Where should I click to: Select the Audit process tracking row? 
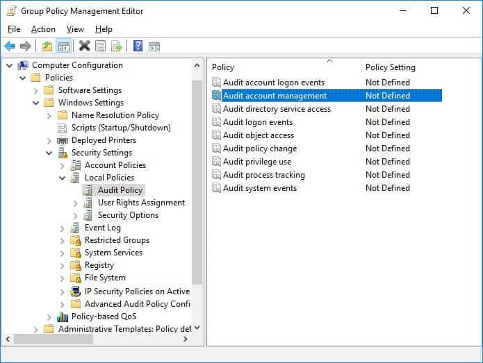pos(327,175)
